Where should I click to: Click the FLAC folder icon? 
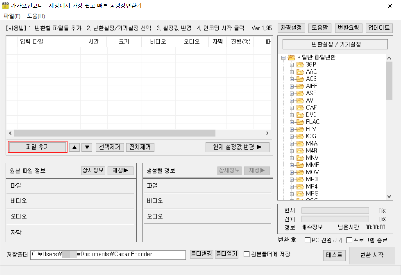pos(300,122)
